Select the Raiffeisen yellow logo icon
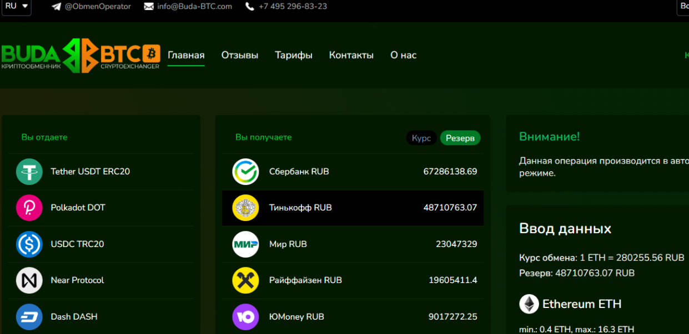This screenshot has width=689, height=334. point(245,280)
